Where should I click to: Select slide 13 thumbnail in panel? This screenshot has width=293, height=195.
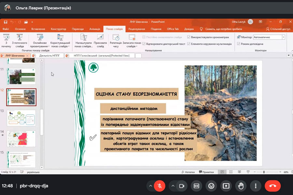pyautogui.click(x=21, y=118)
